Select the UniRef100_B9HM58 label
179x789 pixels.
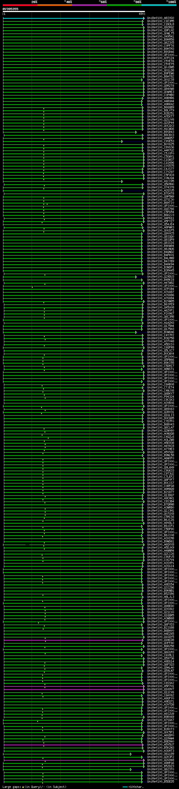(x=161, y=39)
